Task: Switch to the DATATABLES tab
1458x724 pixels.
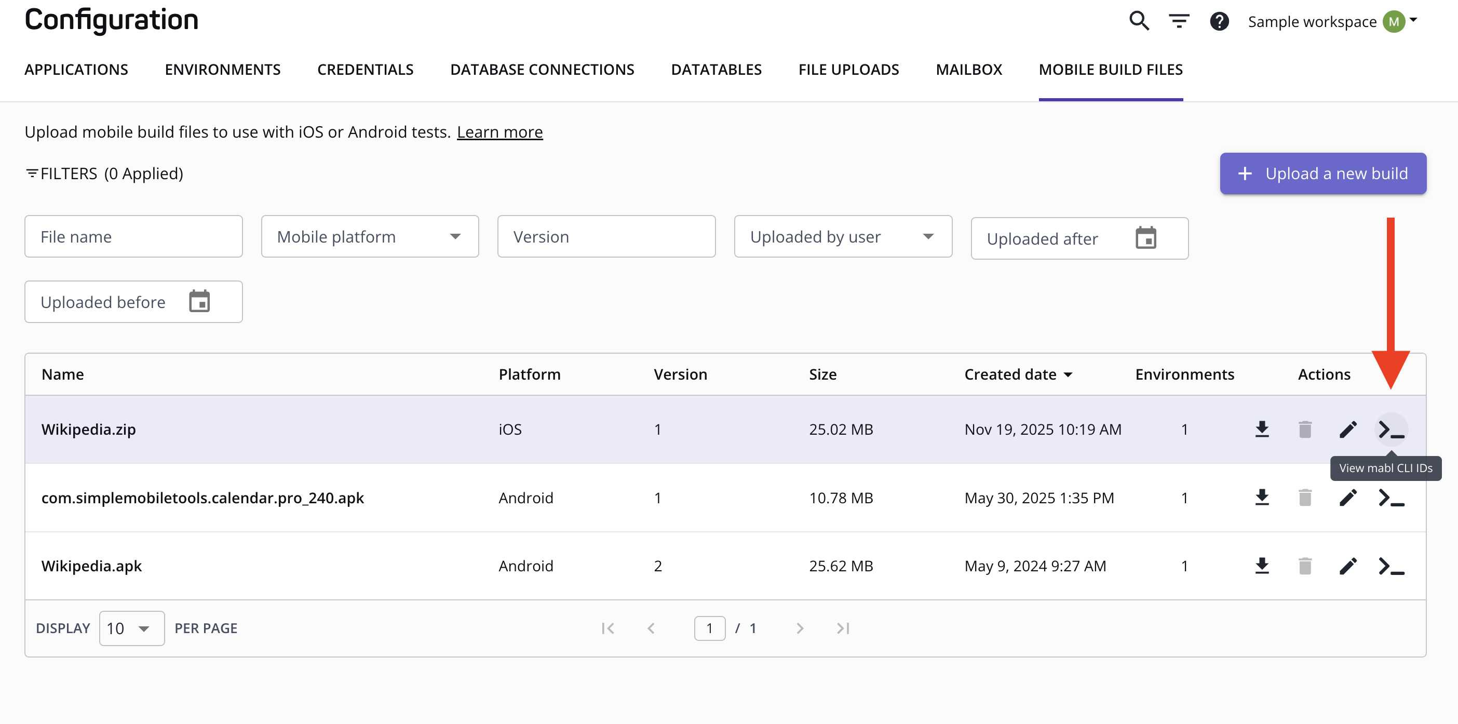Action: 716,69
